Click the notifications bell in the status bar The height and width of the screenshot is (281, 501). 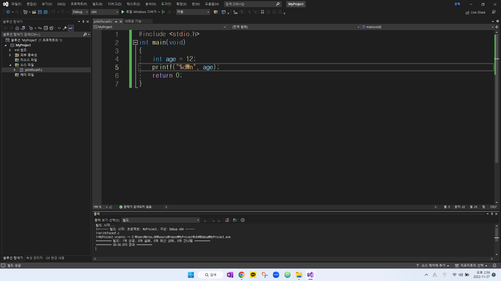point(494,265)
